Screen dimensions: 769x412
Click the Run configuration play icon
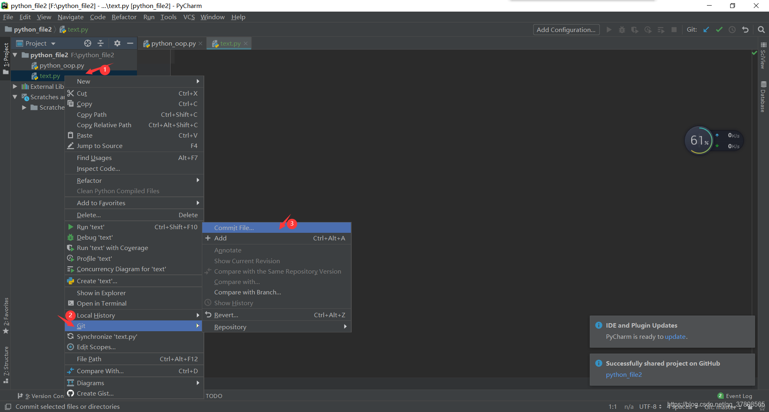609,30
